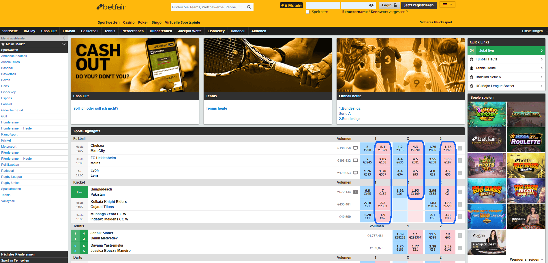This screenshot has width=548, height=263.
Task: Open Sicheres Glücksspiel link
Action: [436, 22]
